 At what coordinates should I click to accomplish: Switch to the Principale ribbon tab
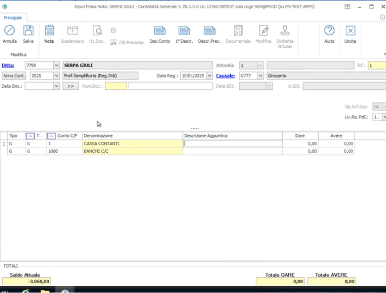(x=12, y=18)
